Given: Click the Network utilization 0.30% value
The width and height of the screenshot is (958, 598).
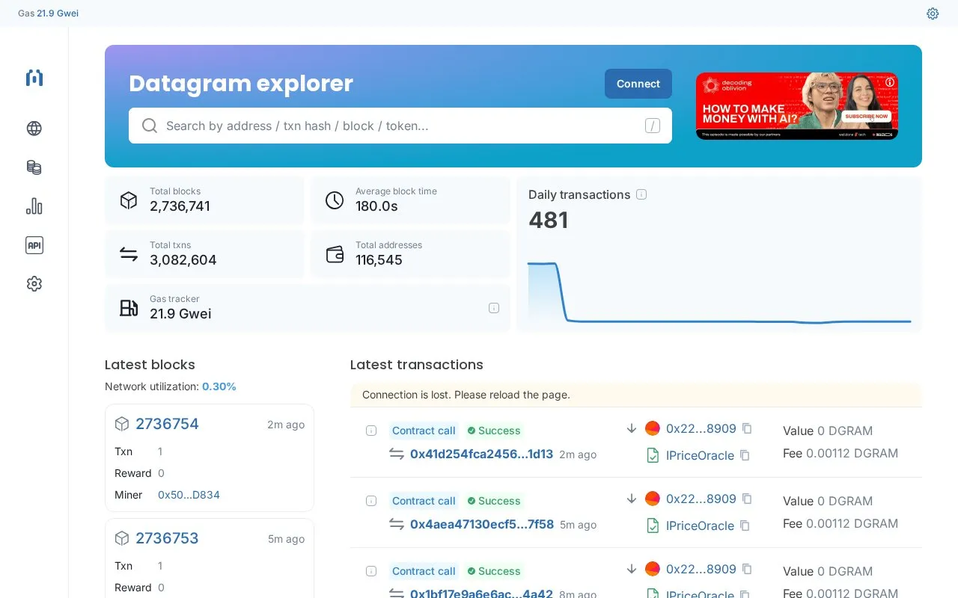Looking at the screenshot, I should [x=219, y=386].
